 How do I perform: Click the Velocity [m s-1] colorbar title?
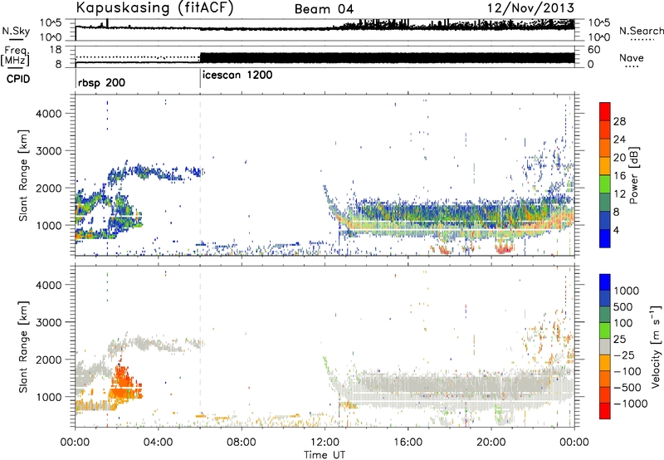[x=656, y=346]
